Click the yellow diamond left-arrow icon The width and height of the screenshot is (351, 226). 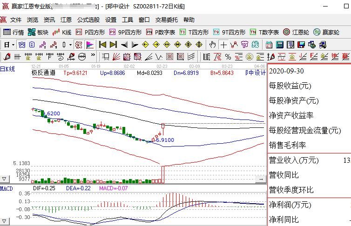[x=146, y=45]
